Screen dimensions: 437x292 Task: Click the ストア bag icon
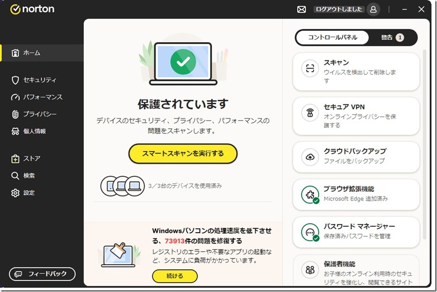pyautogui.click(x=15, y=158)
